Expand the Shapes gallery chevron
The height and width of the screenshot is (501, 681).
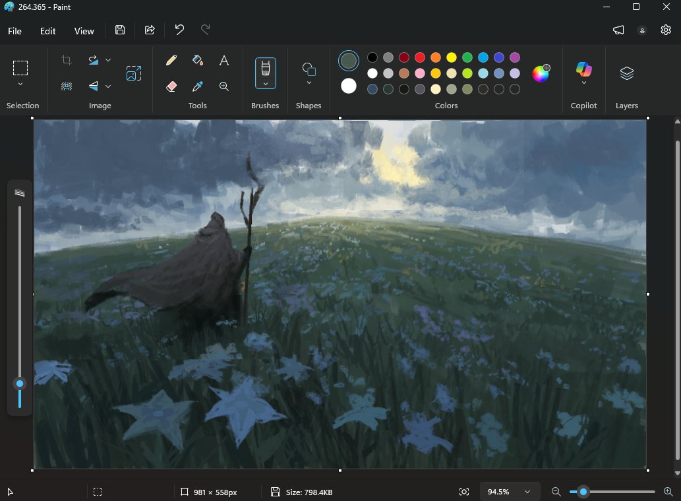click(309, 83)
